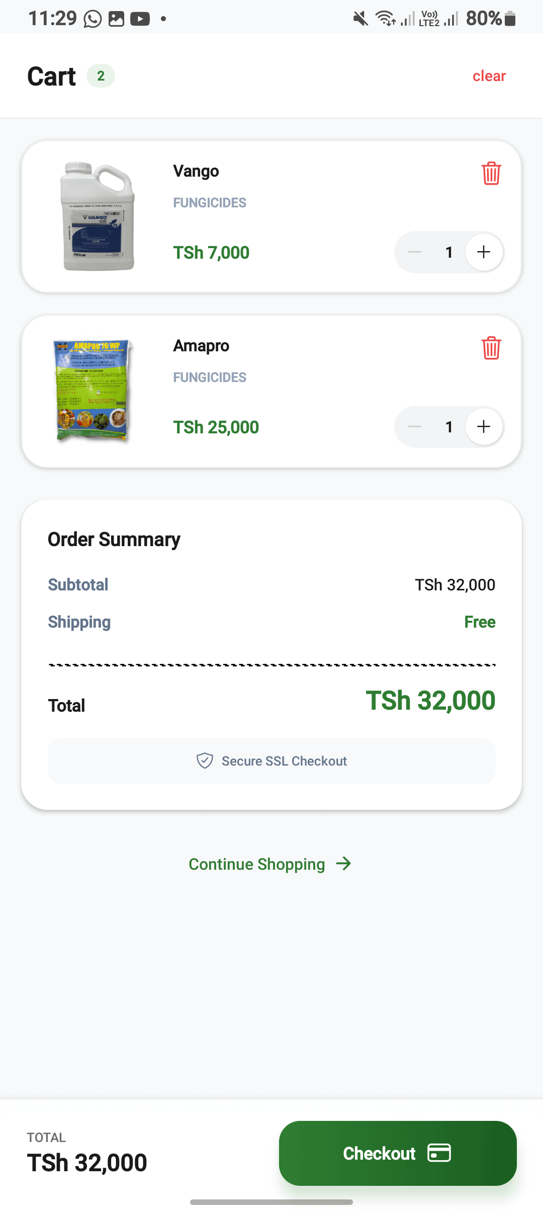Tap the gallery notification icon in status bar
This screenshot has height=1212, width=543.
click(x=116, y=19)
